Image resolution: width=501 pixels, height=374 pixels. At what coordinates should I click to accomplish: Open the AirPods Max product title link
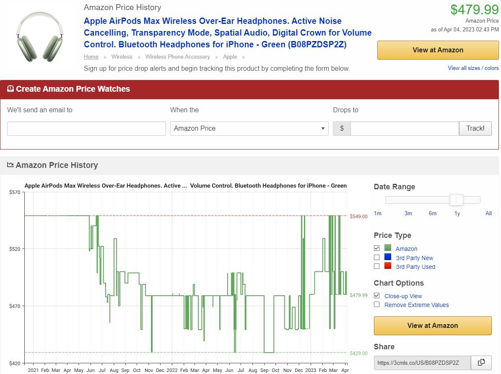pos(228,33)
